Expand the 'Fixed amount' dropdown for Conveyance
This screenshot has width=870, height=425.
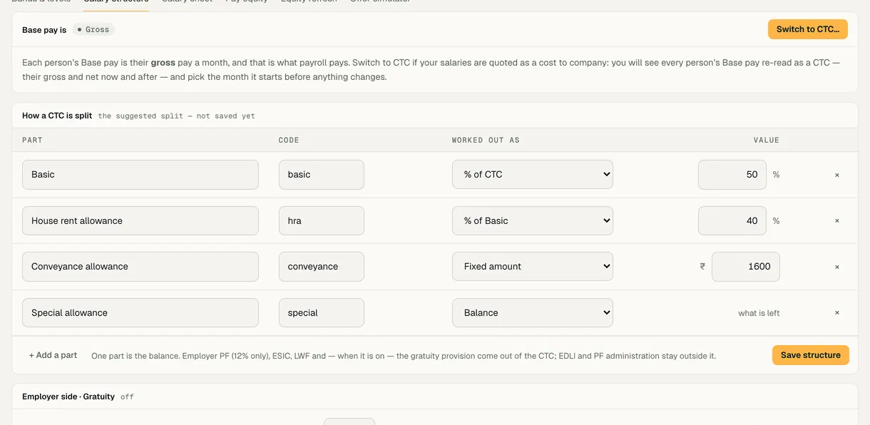point(533,267)
